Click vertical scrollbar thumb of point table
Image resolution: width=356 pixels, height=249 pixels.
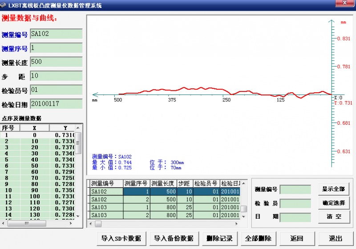point(78,143)
